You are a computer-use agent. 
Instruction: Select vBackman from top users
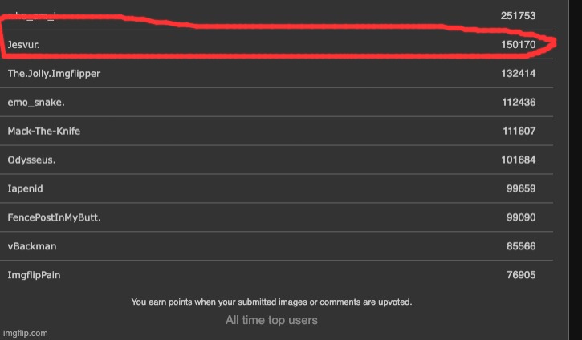point(31,246)
